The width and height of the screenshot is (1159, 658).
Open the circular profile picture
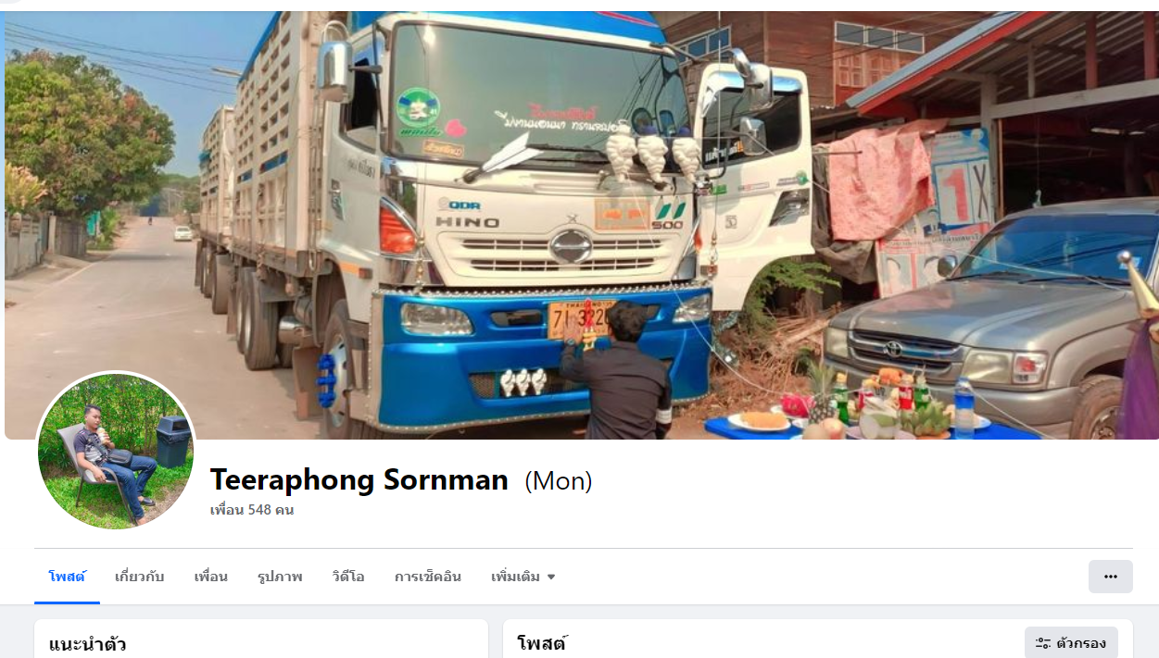click(116, 452)
